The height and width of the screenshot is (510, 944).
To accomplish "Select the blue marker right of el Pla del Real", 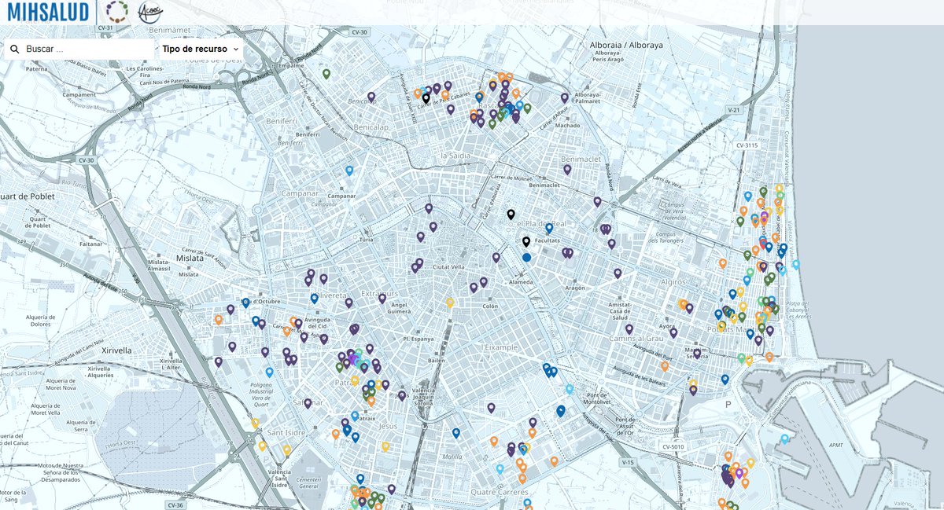I will tap(549, 228).
